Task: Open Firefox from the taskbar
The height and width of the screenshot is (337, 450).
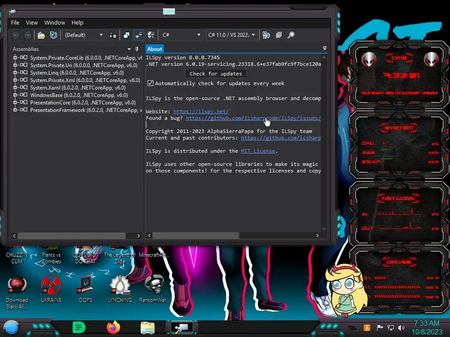Action: pyautogui.click(x=113, y=327)
